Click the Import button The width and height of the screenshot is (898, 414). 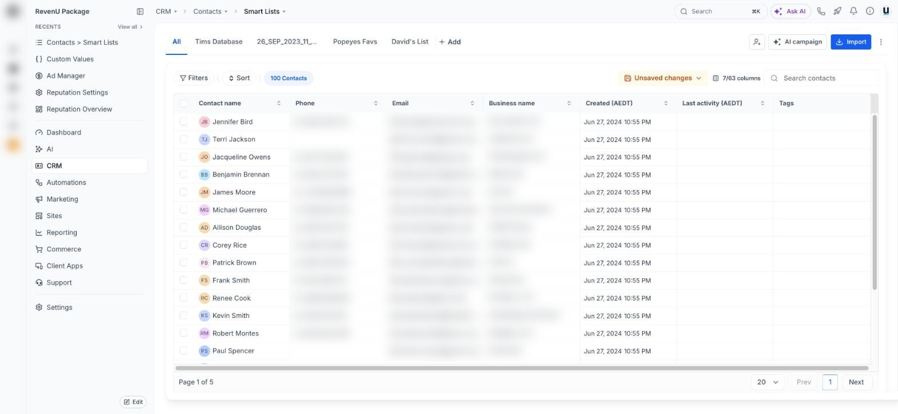[850, 42]
